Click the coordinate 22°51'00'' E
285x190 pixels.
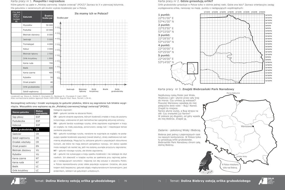coord(166,18)
